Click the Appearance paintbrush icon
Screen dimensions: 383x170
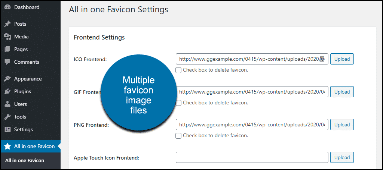(7, 79)
